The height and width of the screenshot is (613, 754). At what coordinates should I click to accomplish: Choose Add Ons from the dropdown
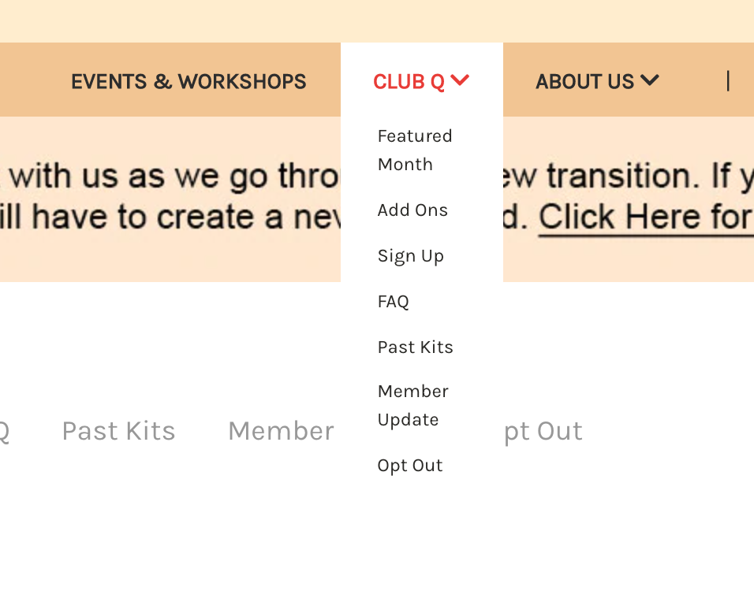click(x=412, y=210)
